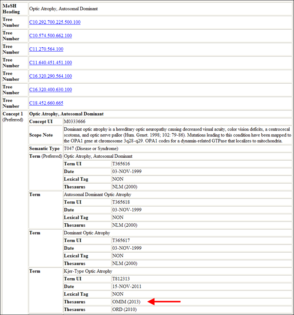
Task: Click the Concept 1 (Preferred) label
Action: point(13,117)
